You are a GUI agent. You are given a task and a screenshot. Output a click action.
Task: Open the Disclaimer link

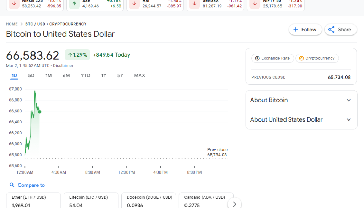coord(63,66)
